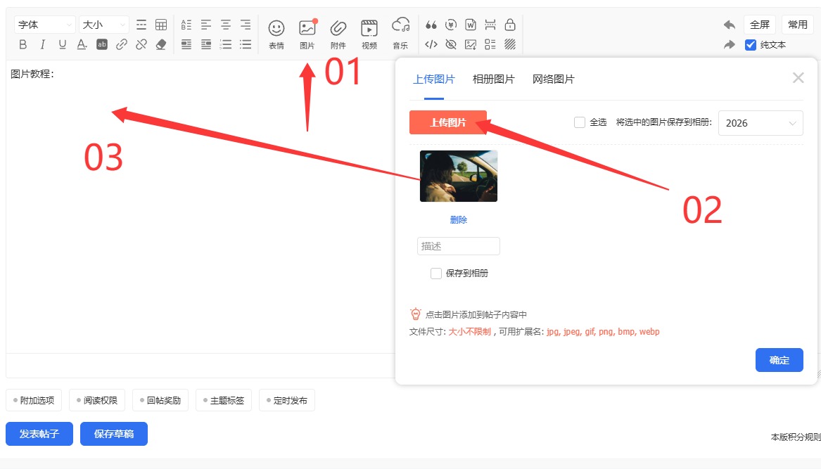Click the 本版积分规则 link

796,437
